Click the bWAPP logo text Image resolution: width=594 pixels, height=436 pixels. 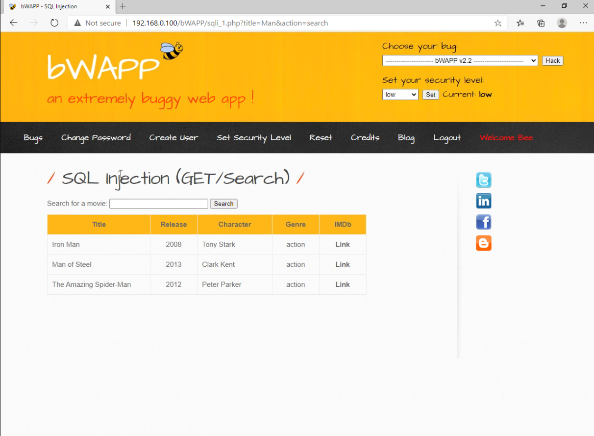click(x=103, y=67)
